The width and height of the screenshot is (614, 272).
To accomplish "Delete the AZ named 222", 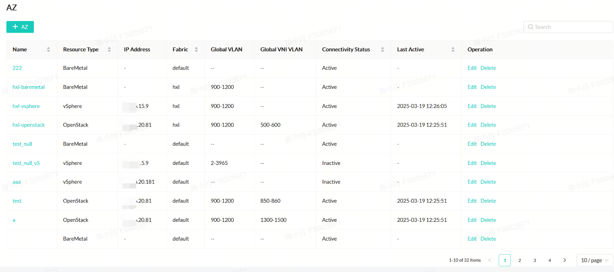I will point(488,68).
